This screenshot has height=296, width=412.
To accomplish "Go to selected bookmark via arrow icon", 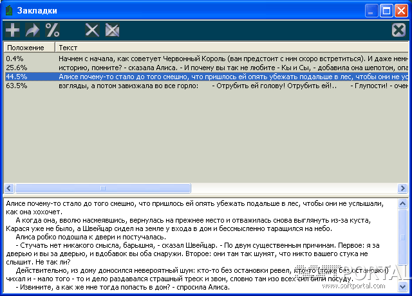I will [x=33, y=30].
